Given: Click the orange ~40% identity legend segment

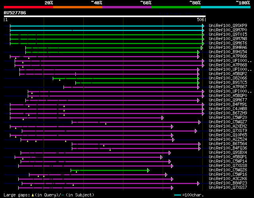Looking at the screenshot, I should click(77, 7).
